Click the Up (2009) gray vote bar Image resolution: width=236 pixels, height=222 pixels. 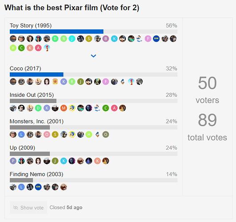coord(30,154)
